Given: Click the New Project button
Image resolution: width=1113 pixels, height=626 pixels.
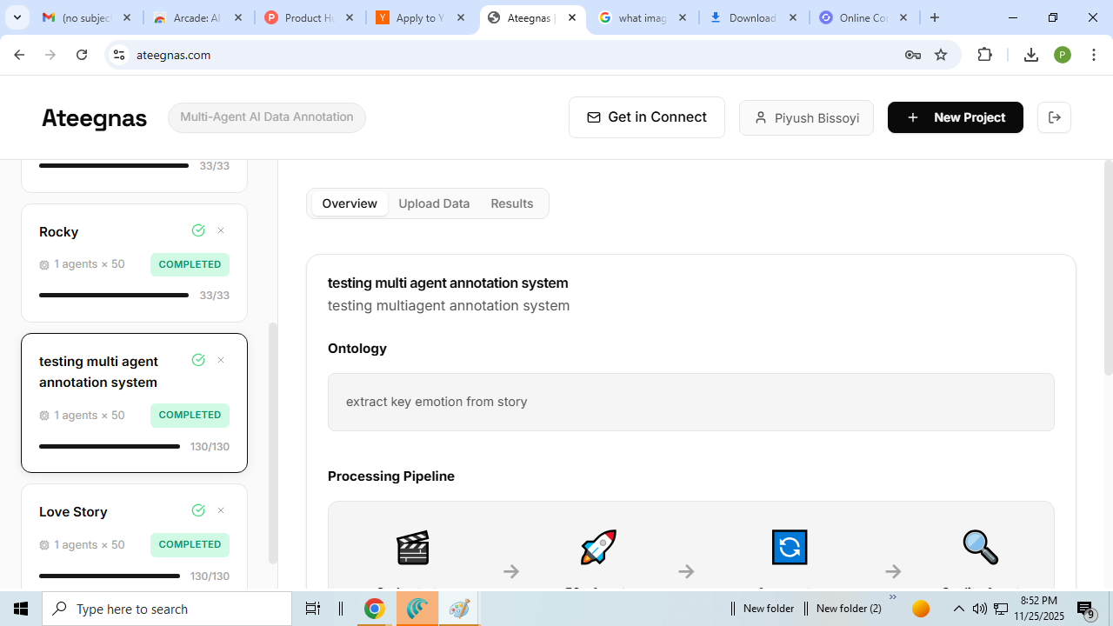Looking at the screenshot, I should pos(956,117).
